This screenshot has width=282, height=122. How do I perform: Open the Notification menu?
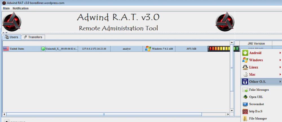coord(21,8)
